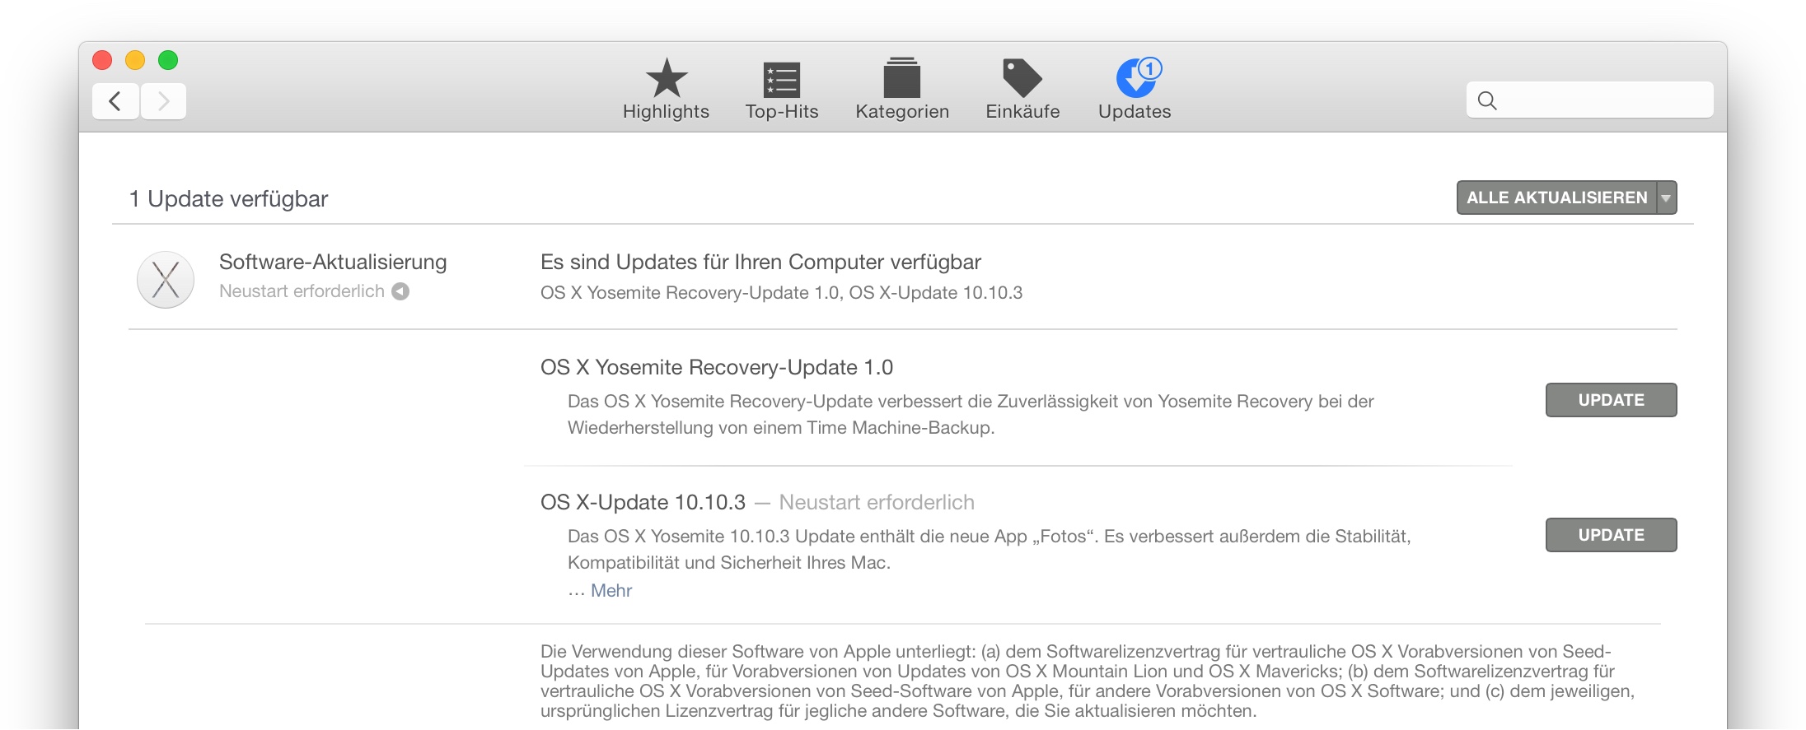Viewport: 1806px width, 730px height.
Task: Focus the App Store search field
Action: tap(1589, 100)
